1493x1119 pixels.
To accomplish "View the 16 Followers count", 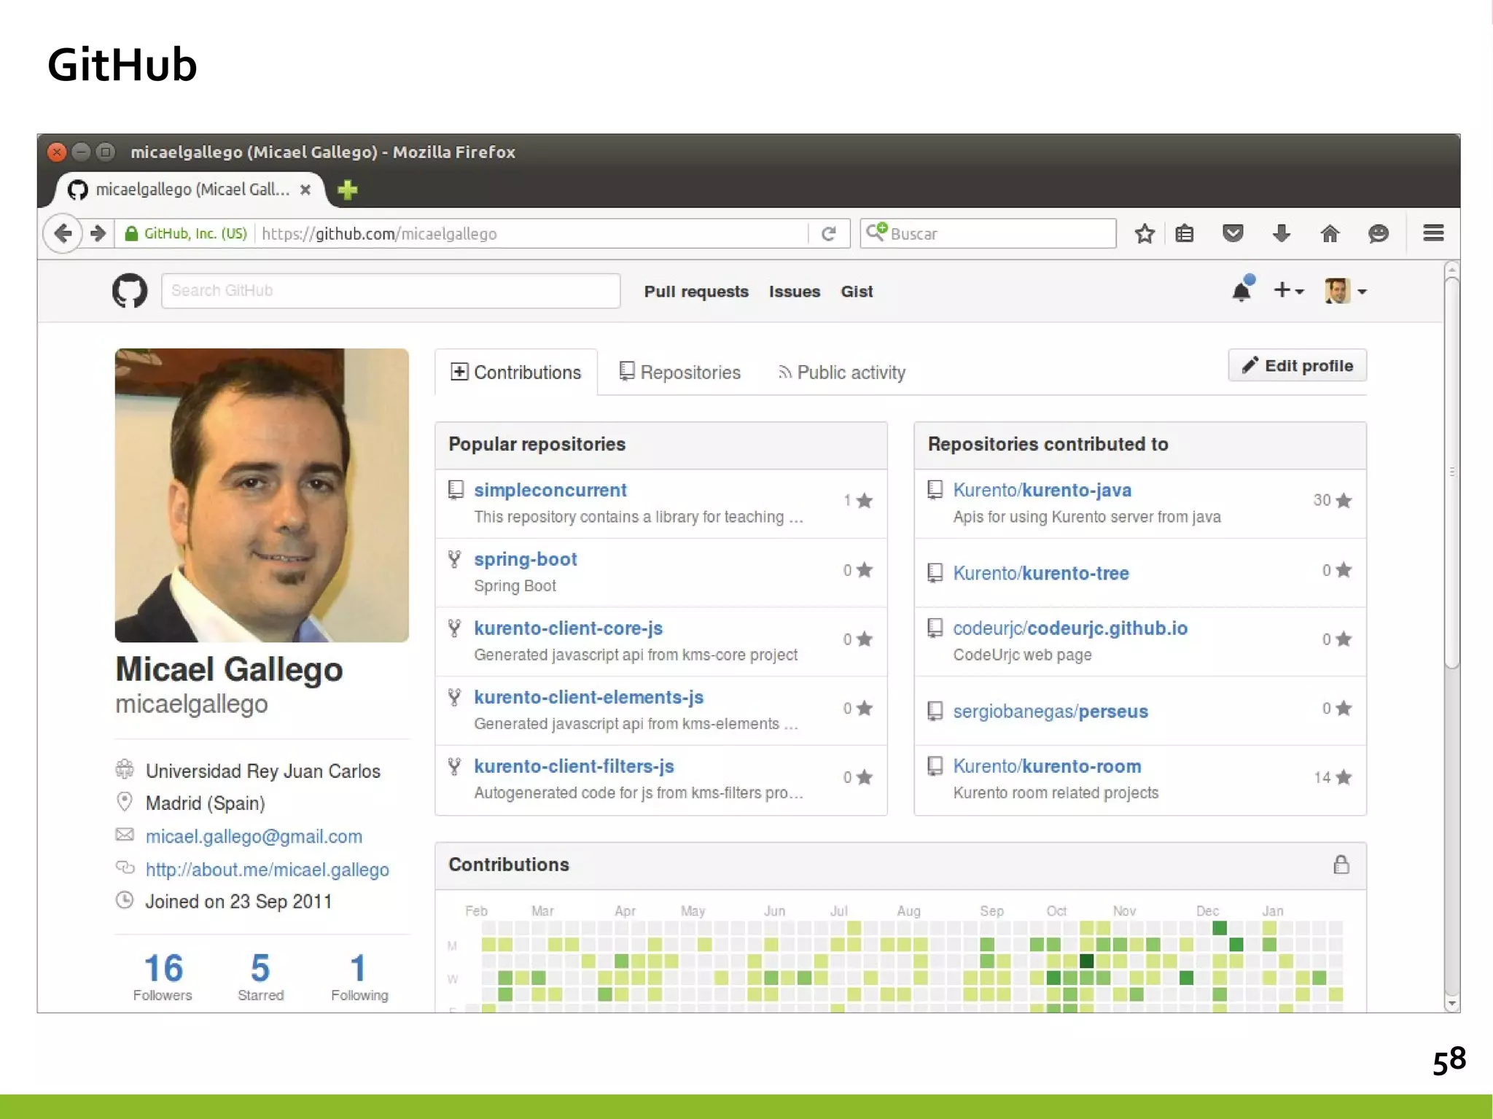I will [163, 976].
